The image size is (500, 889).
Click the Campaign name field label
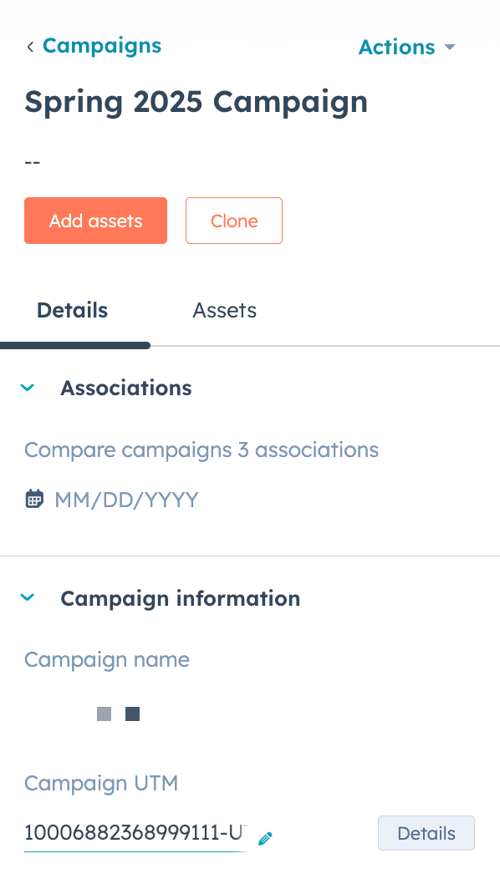click(x=107, y=659)
